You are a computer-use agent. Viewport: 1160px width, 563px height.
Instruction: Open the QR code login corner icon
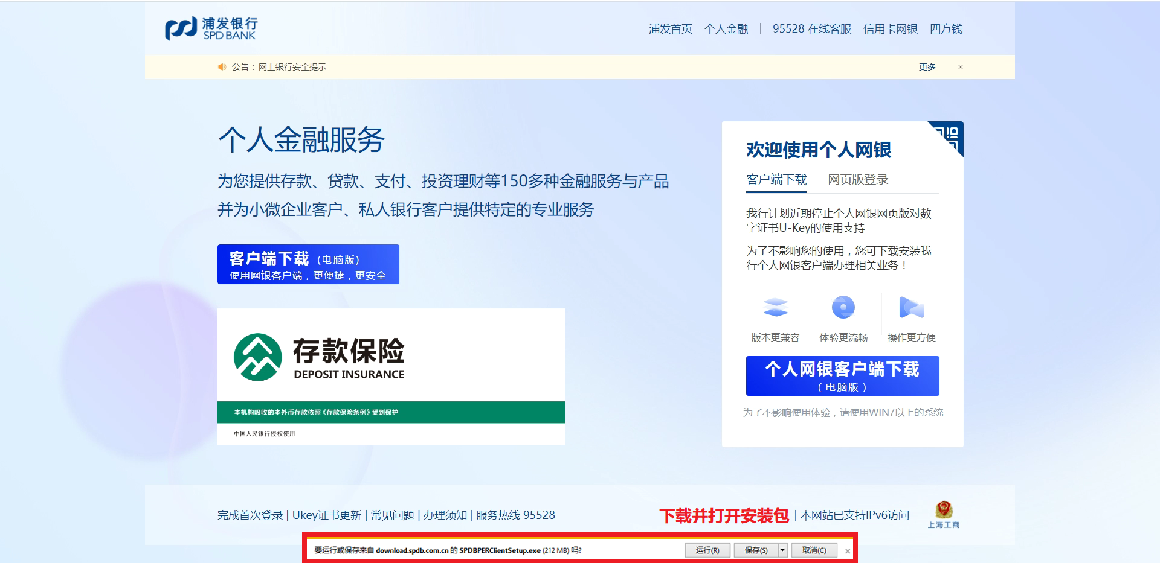pyautogui.click(x=947, y=138)
